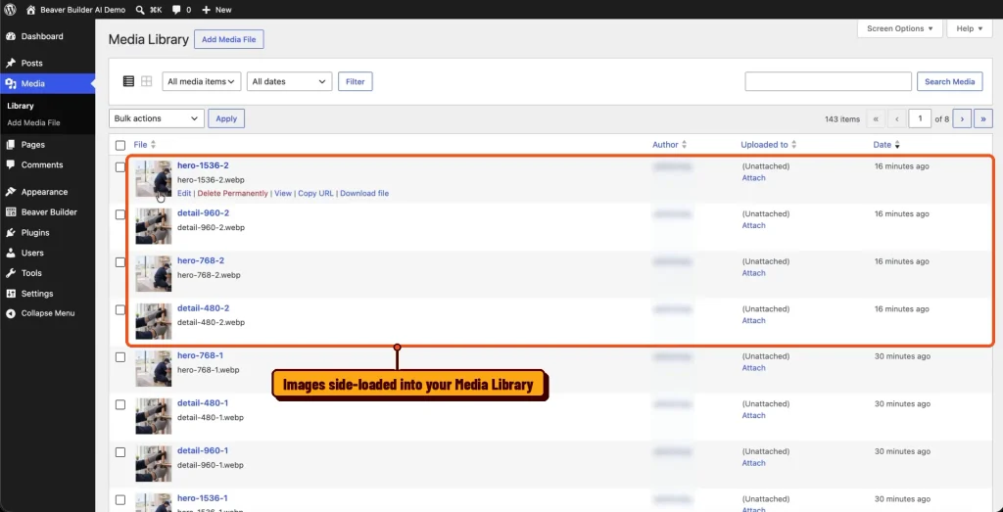Screen dimensions: 1003x512
Task: Open the hero-768-2 title link
Action: 201,260
